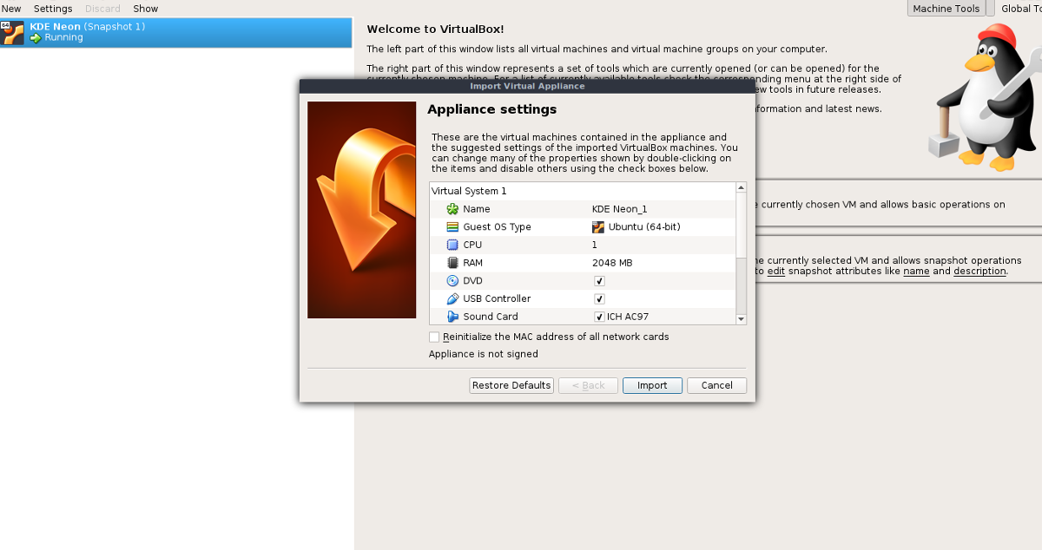This screenshot has height=550, width=1042.
Task: Uncheck the Sound Card checkbox
Action: coord(599,317)
